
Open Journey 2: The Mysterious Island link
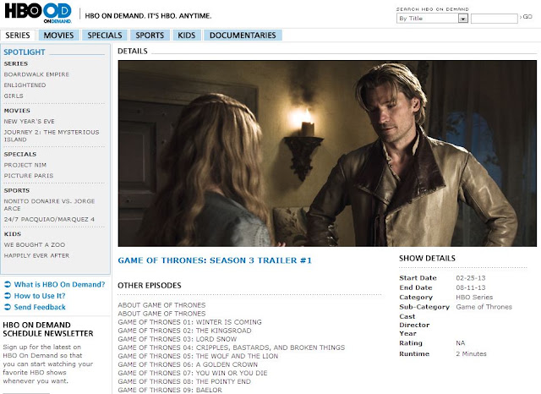[52, 136]
